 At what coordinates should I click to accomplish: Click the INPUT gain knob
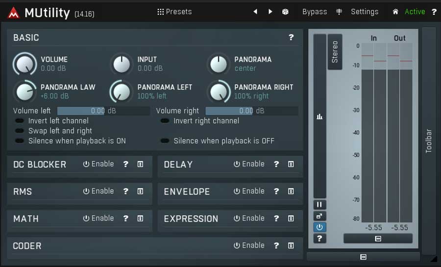click(122, 64)
